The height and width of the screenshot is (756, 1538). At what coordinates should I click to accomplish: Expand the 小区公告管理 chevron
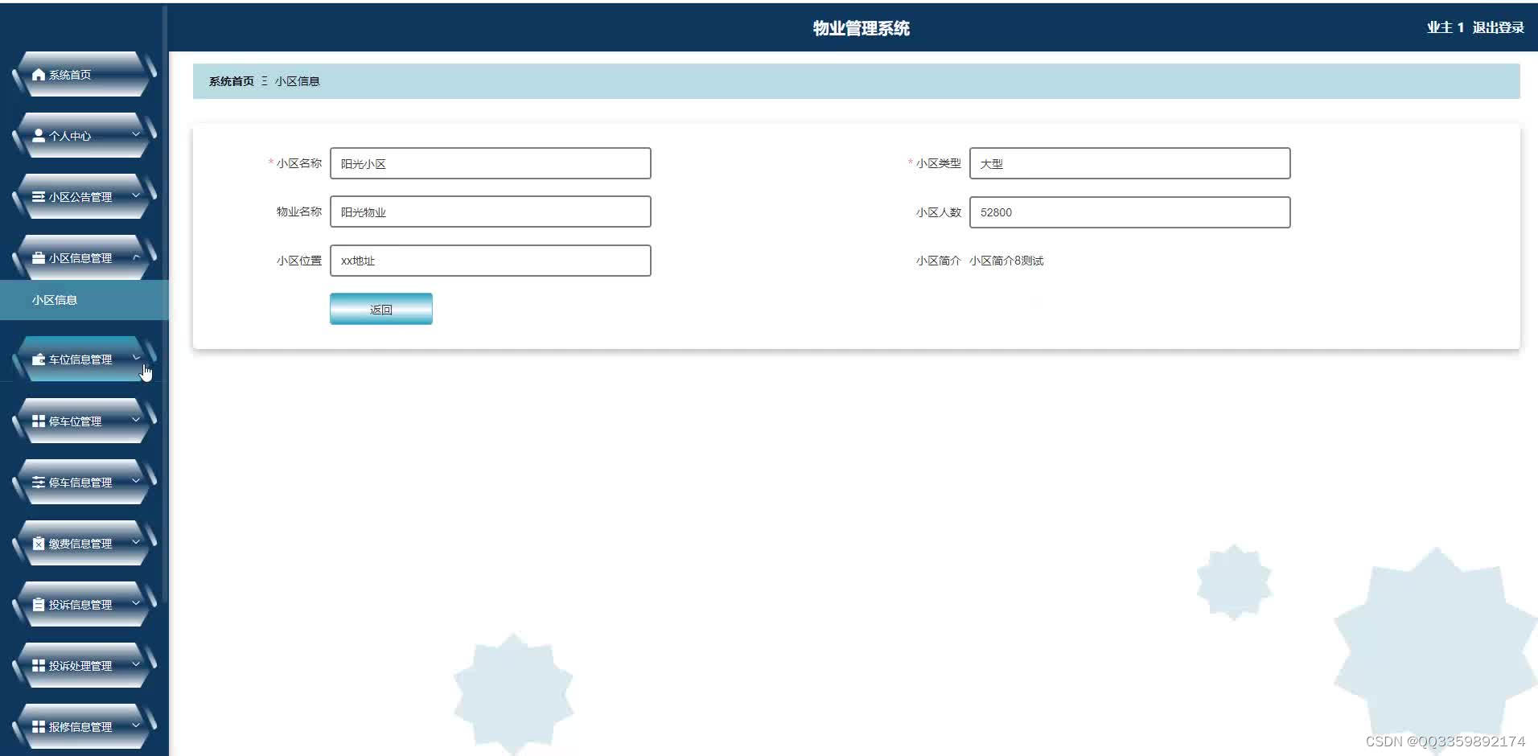click(136, 195)
